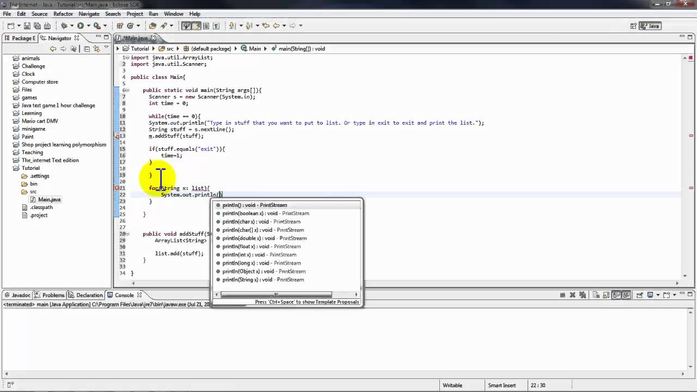Click the Previous Annotation toolbar icon

[249, 26]
